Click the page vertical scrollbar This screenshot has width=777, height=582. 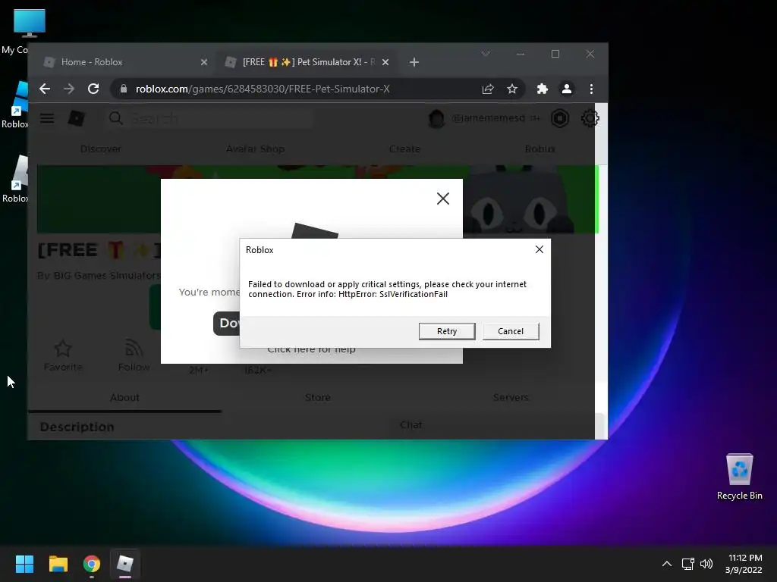(x=601, y=271)
